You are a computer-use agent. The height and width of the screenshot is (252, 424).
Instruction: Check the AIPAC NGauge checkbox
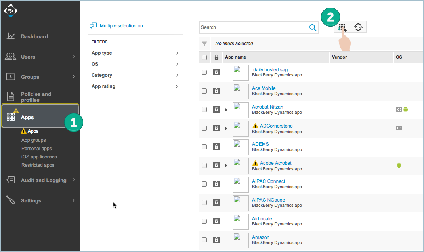(204, 203)
